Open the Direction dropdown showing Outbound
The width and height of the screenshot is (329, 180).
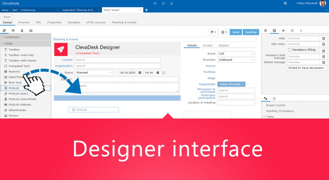tap(236, 60)
